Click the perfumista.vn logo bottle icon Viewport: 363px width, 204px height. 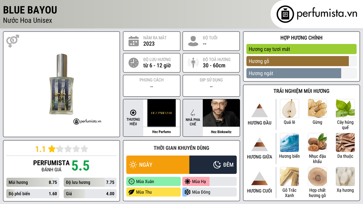tap(285, 14)
